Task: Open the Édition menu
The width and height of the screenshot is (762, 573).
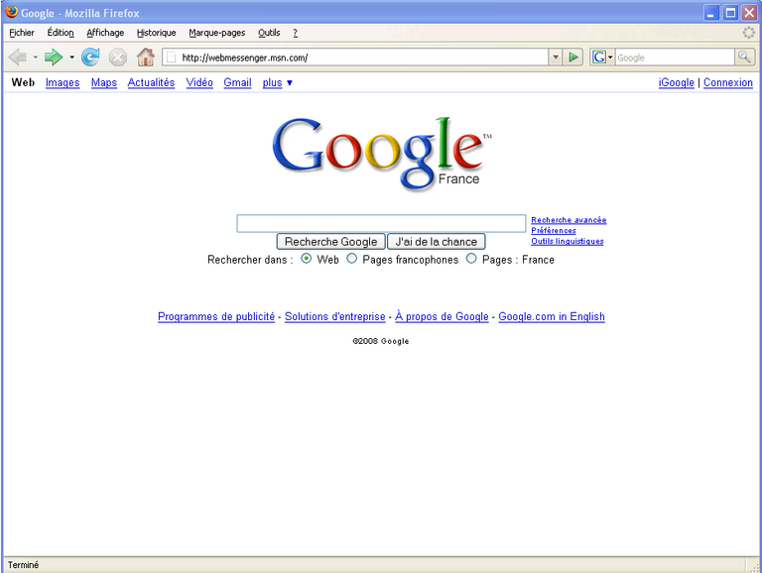Action: 61,33
